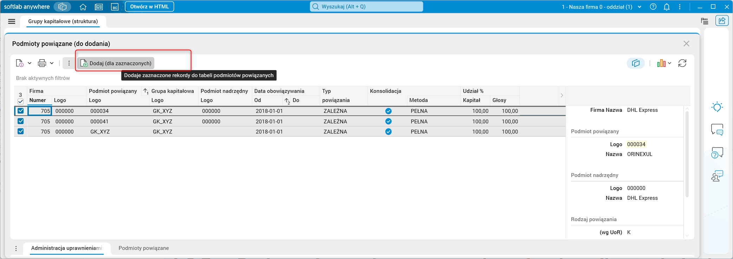The width and height of the screenshot is (733, 259).
Task: Click the refresh data icon
Action: [x=682, y=63]
